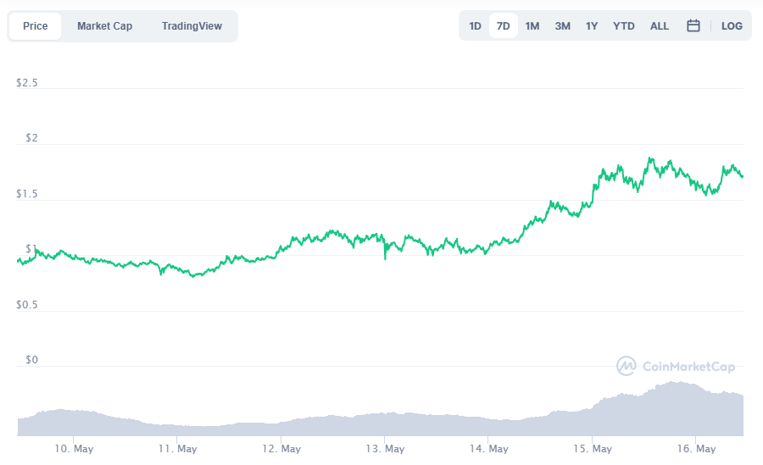Click the 15. May date label
The height and width of the screenshot is (465, 763).
click(591, 448)
